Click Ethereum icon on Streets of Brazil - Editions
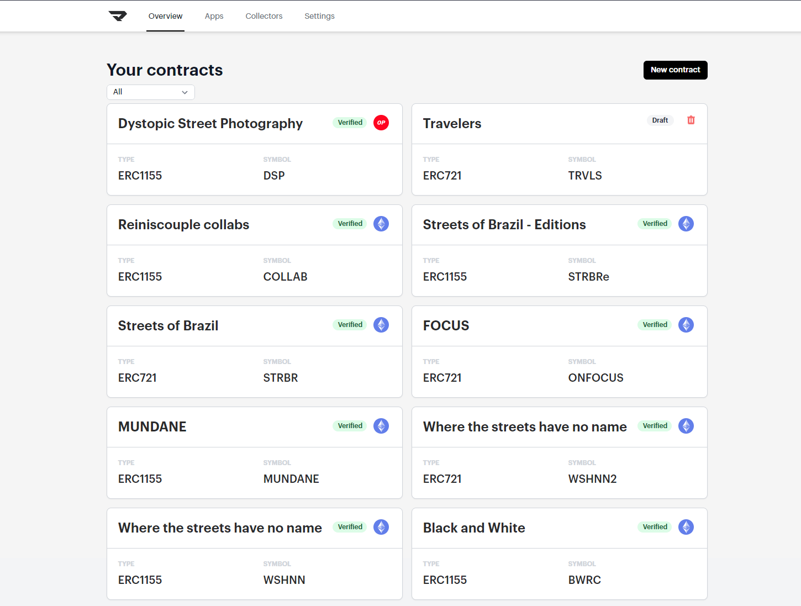801x606 pixels. [x=686, y=224]
